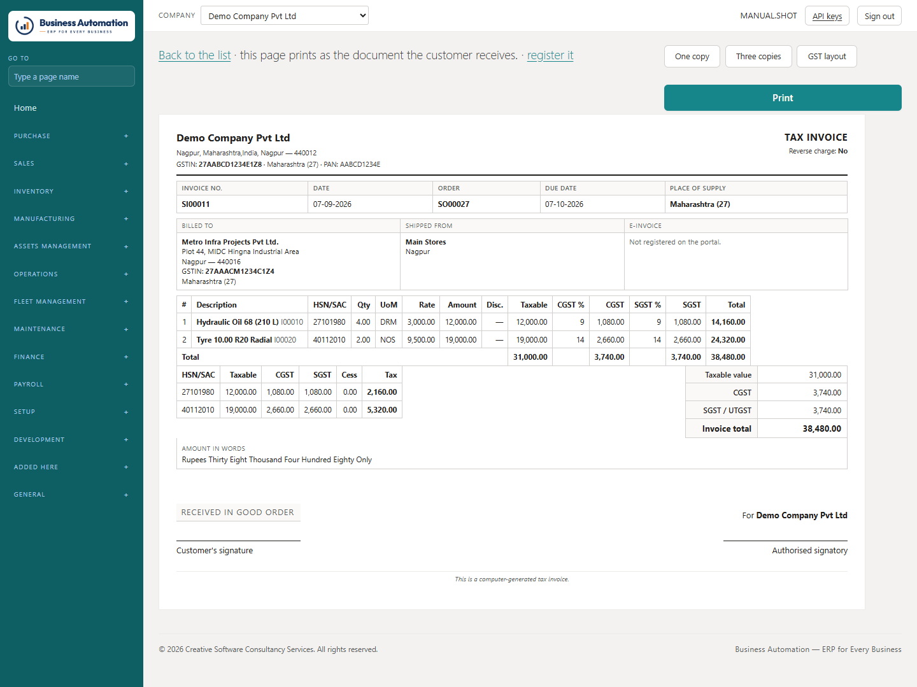The width and height of the screenshot is (917, 687).
Task: Click Metro Infra Projects Pvt Ltd. name
Action: point(230,242)
